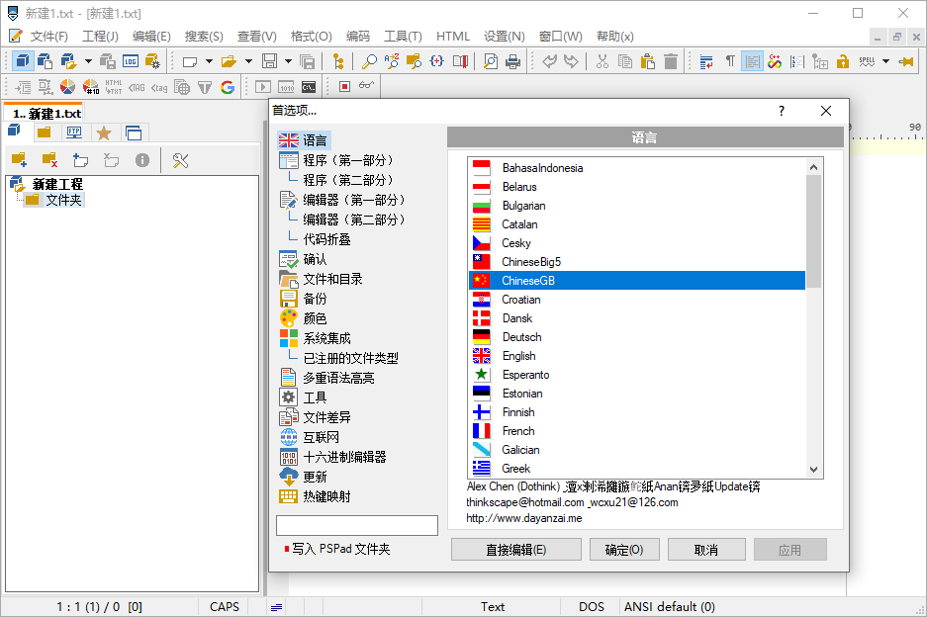927x617 pixels.
Task: Click the Cut scissors icon
Action: 603,62
